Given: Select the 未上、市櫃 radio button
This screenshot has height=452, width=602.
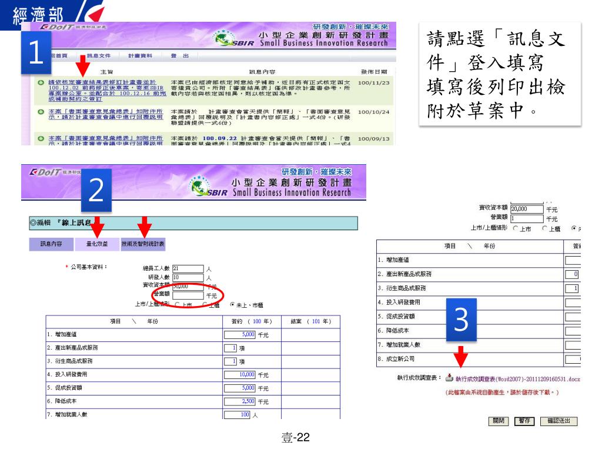Looking at the screenshot, I should (232, 304).
